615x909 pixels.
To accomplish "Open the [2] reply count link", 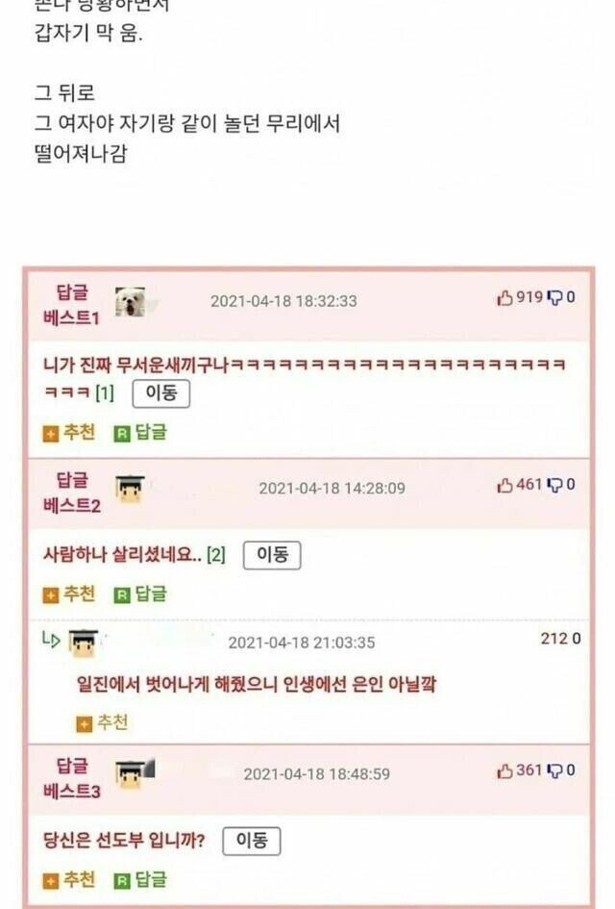I will pyautogui.click(x=216, y=555).
